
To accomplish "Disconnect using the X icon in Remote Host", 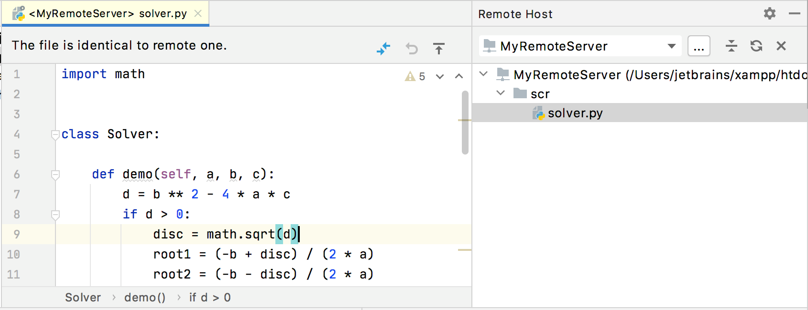I will pyautogui.click(x=781, y=46).
